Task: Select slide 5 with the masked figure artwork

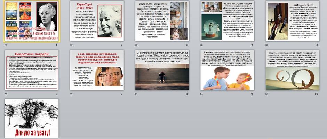Action: pos(293,21)
